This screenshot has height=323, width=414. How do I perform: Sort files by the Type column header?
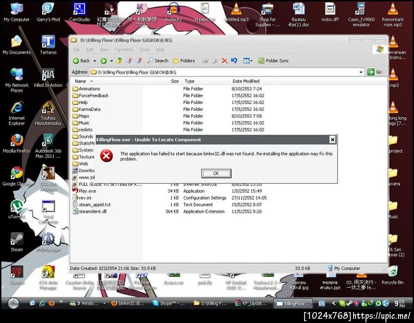(206, 81)
